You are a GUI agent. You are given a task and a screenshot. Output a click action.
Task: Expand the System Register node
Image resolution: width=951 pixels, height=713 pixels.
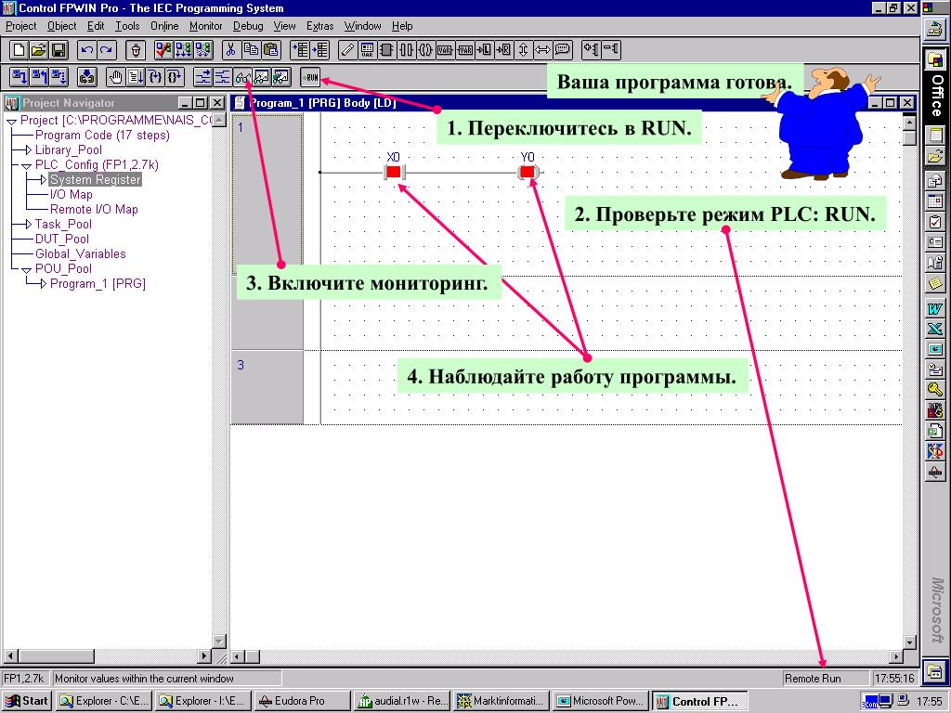click(43, 179)
